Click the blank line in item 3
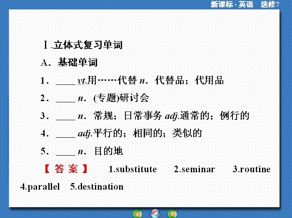 tap(65, 116)
